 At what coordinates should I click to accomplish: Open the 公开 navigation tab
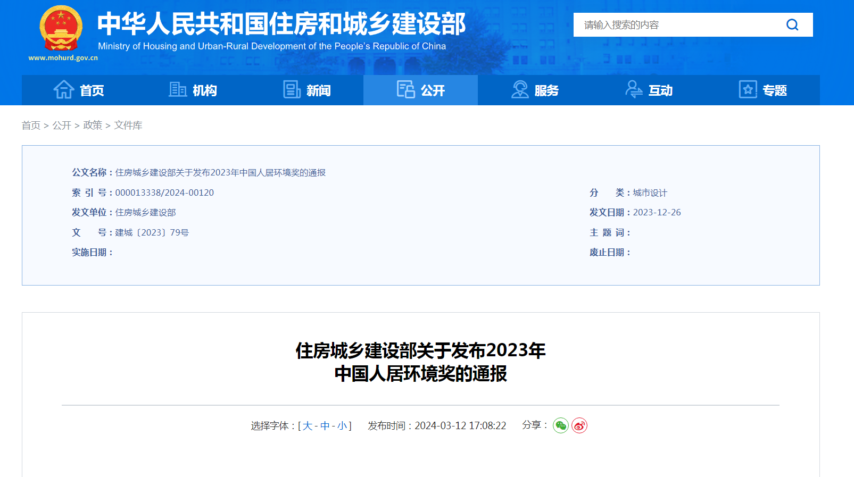420,90
